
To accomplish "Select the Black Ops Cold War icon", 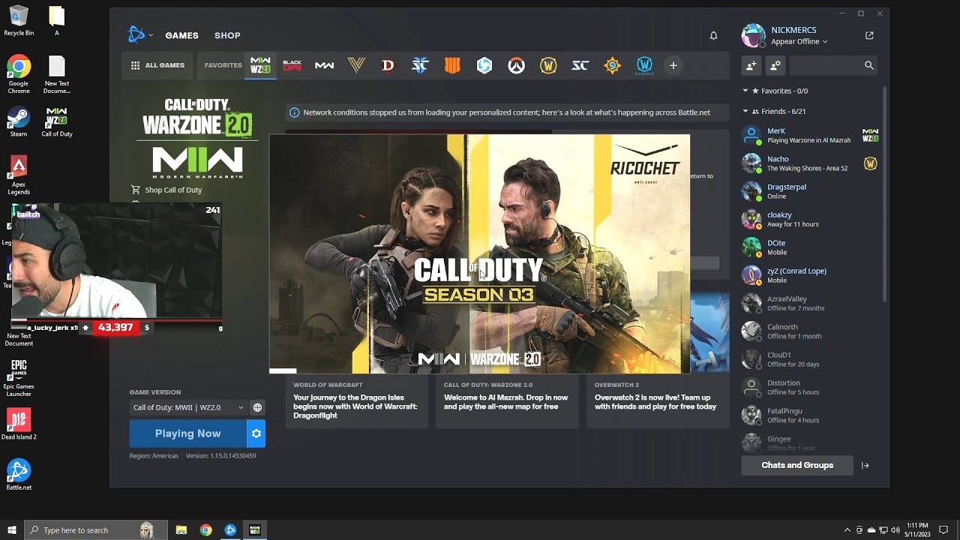I will click(292, 65).
